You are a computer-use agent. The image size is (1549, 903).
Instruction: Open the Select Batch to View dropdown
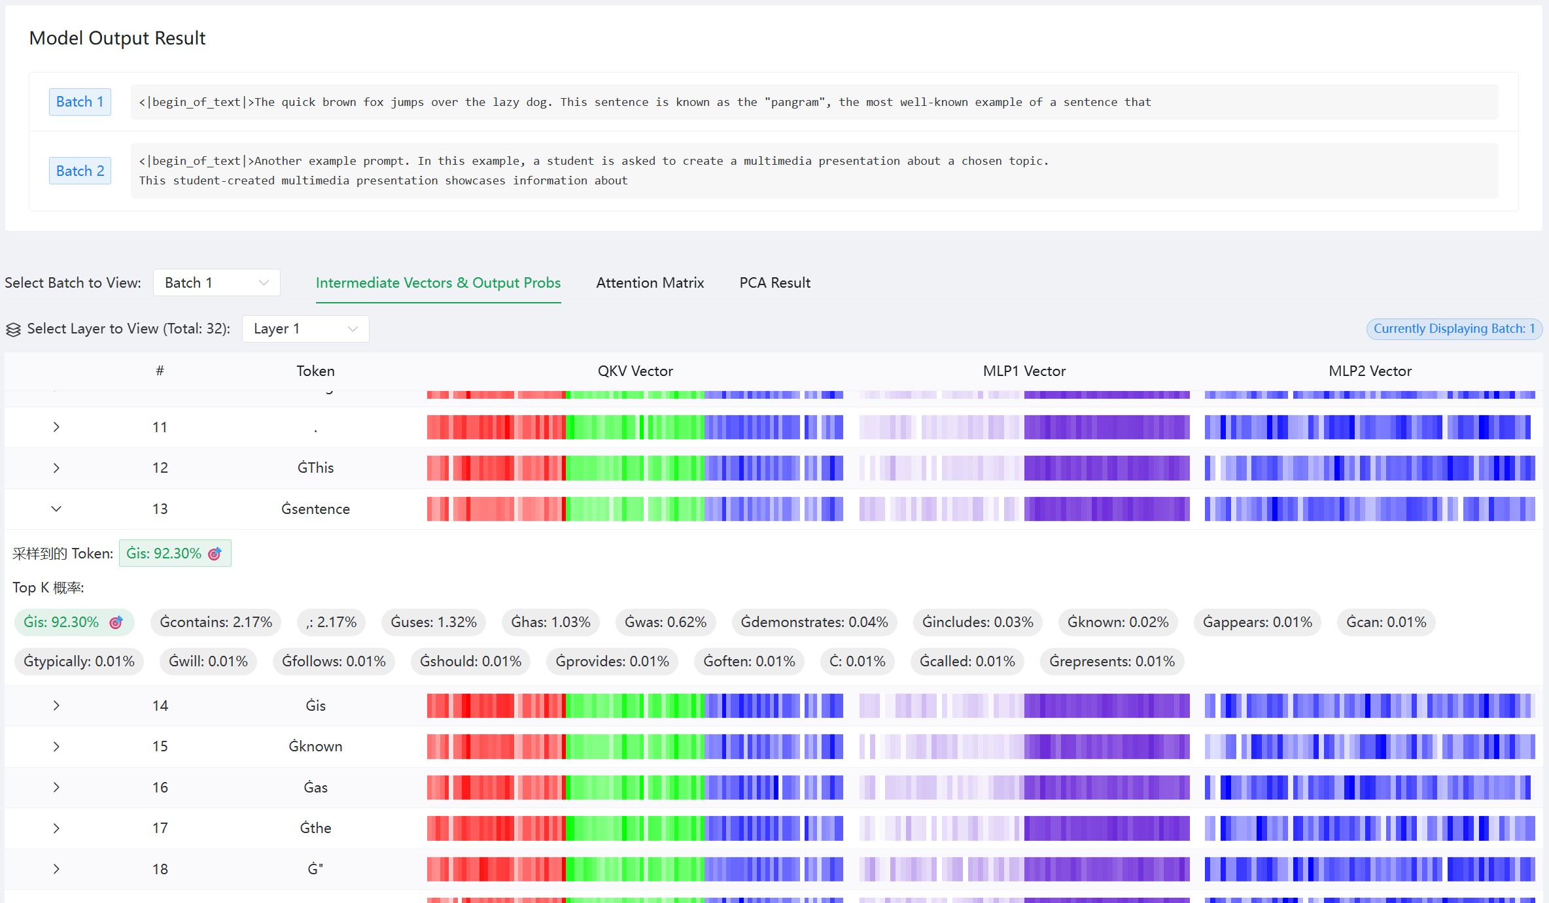pos(217,282)
